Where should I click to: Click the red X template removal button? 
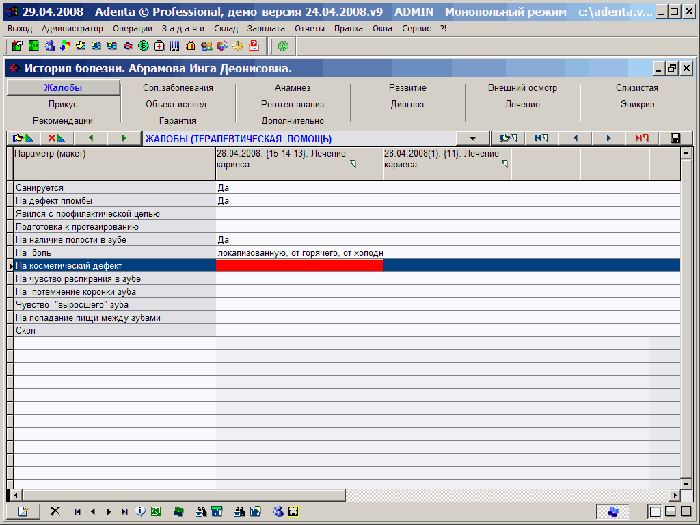pos(57,138)
